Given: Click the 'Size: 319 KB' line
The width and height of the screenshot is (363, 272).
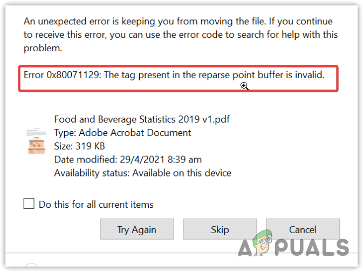Looking at the screenshot, I should click(x=79, y=146).
